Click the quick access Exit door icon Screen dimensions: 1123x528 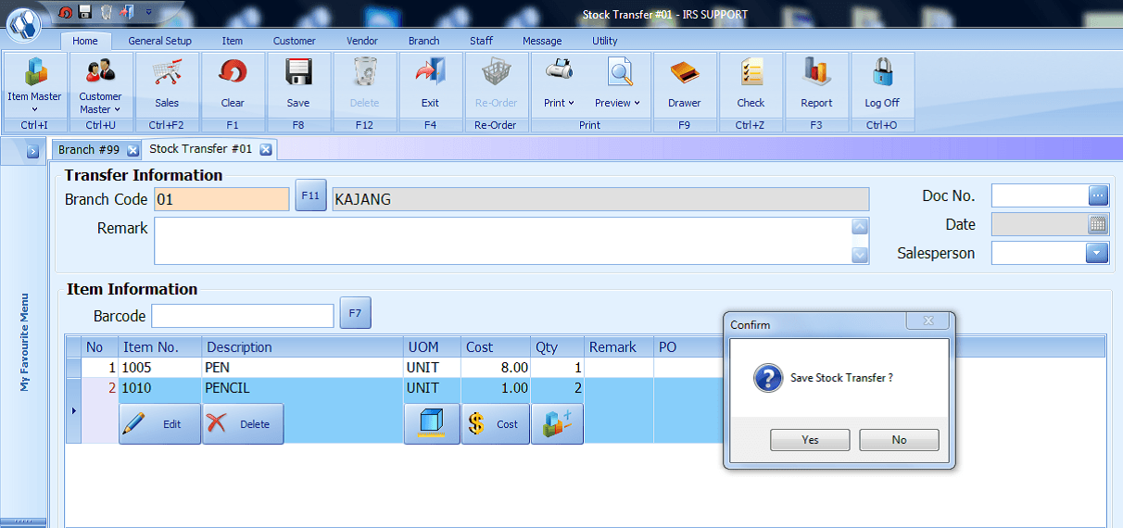pos(127,12)
